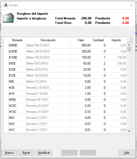Click the scroll up arrow of the table
Screen dimensions: 137x159
(129, 45)
